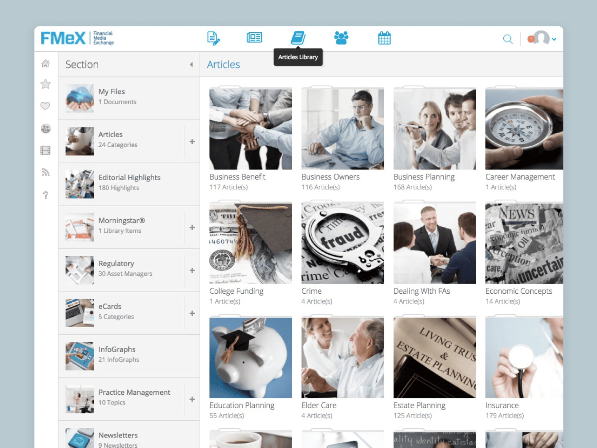
Task: Open Business Benefit category title
Action: [x=237, y=177]
